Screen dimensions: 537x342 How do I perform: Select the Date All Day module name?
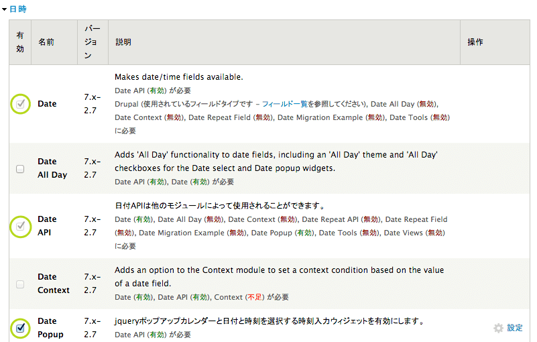(x=52, y=168)
